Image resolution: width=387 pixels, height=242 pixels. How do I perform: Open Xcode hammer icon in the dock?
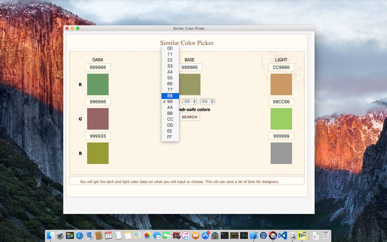253,236
